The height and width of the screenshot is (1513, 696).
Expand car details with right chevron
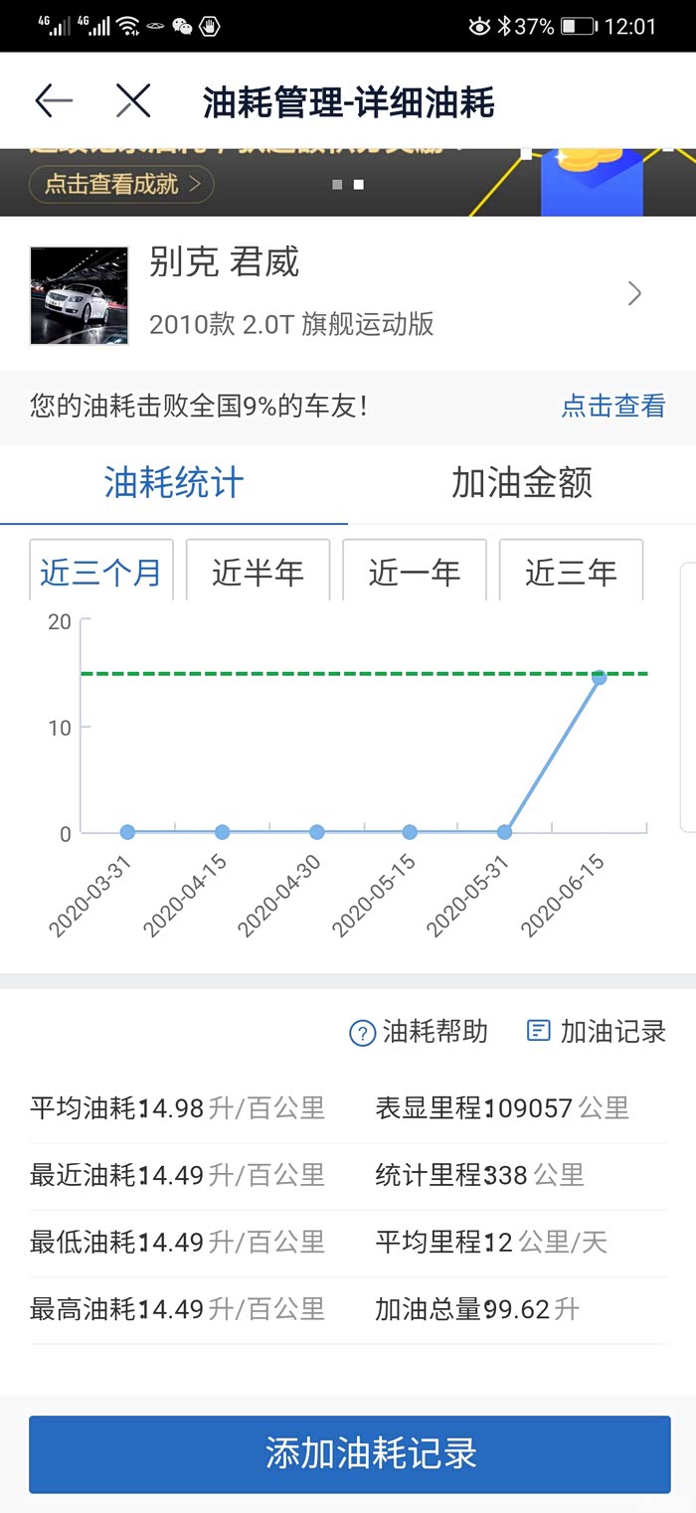(635, 293)
